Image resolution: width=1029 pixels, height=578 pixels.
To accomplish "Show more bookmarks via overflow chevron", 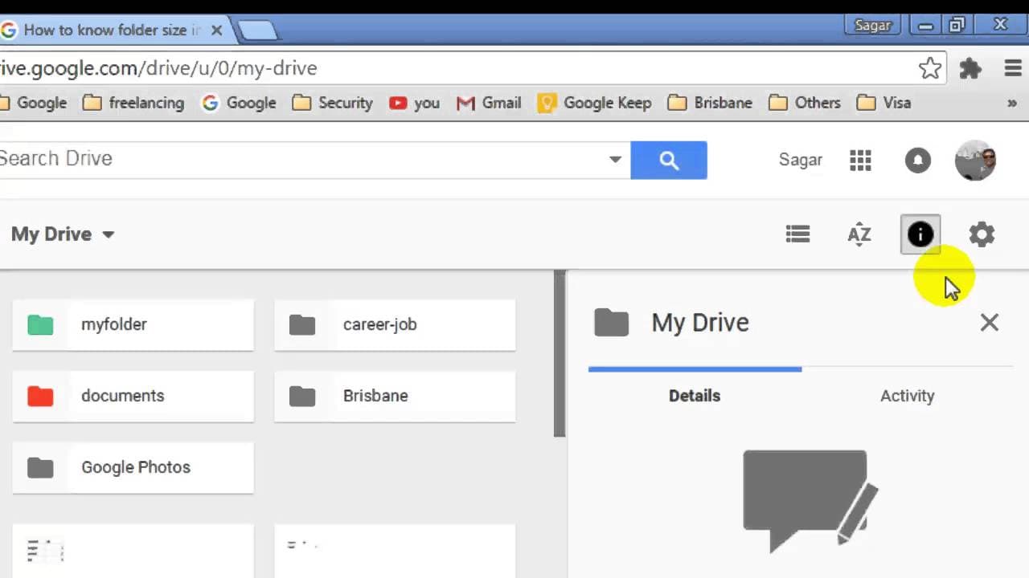I will click(x=1011, y=103).
